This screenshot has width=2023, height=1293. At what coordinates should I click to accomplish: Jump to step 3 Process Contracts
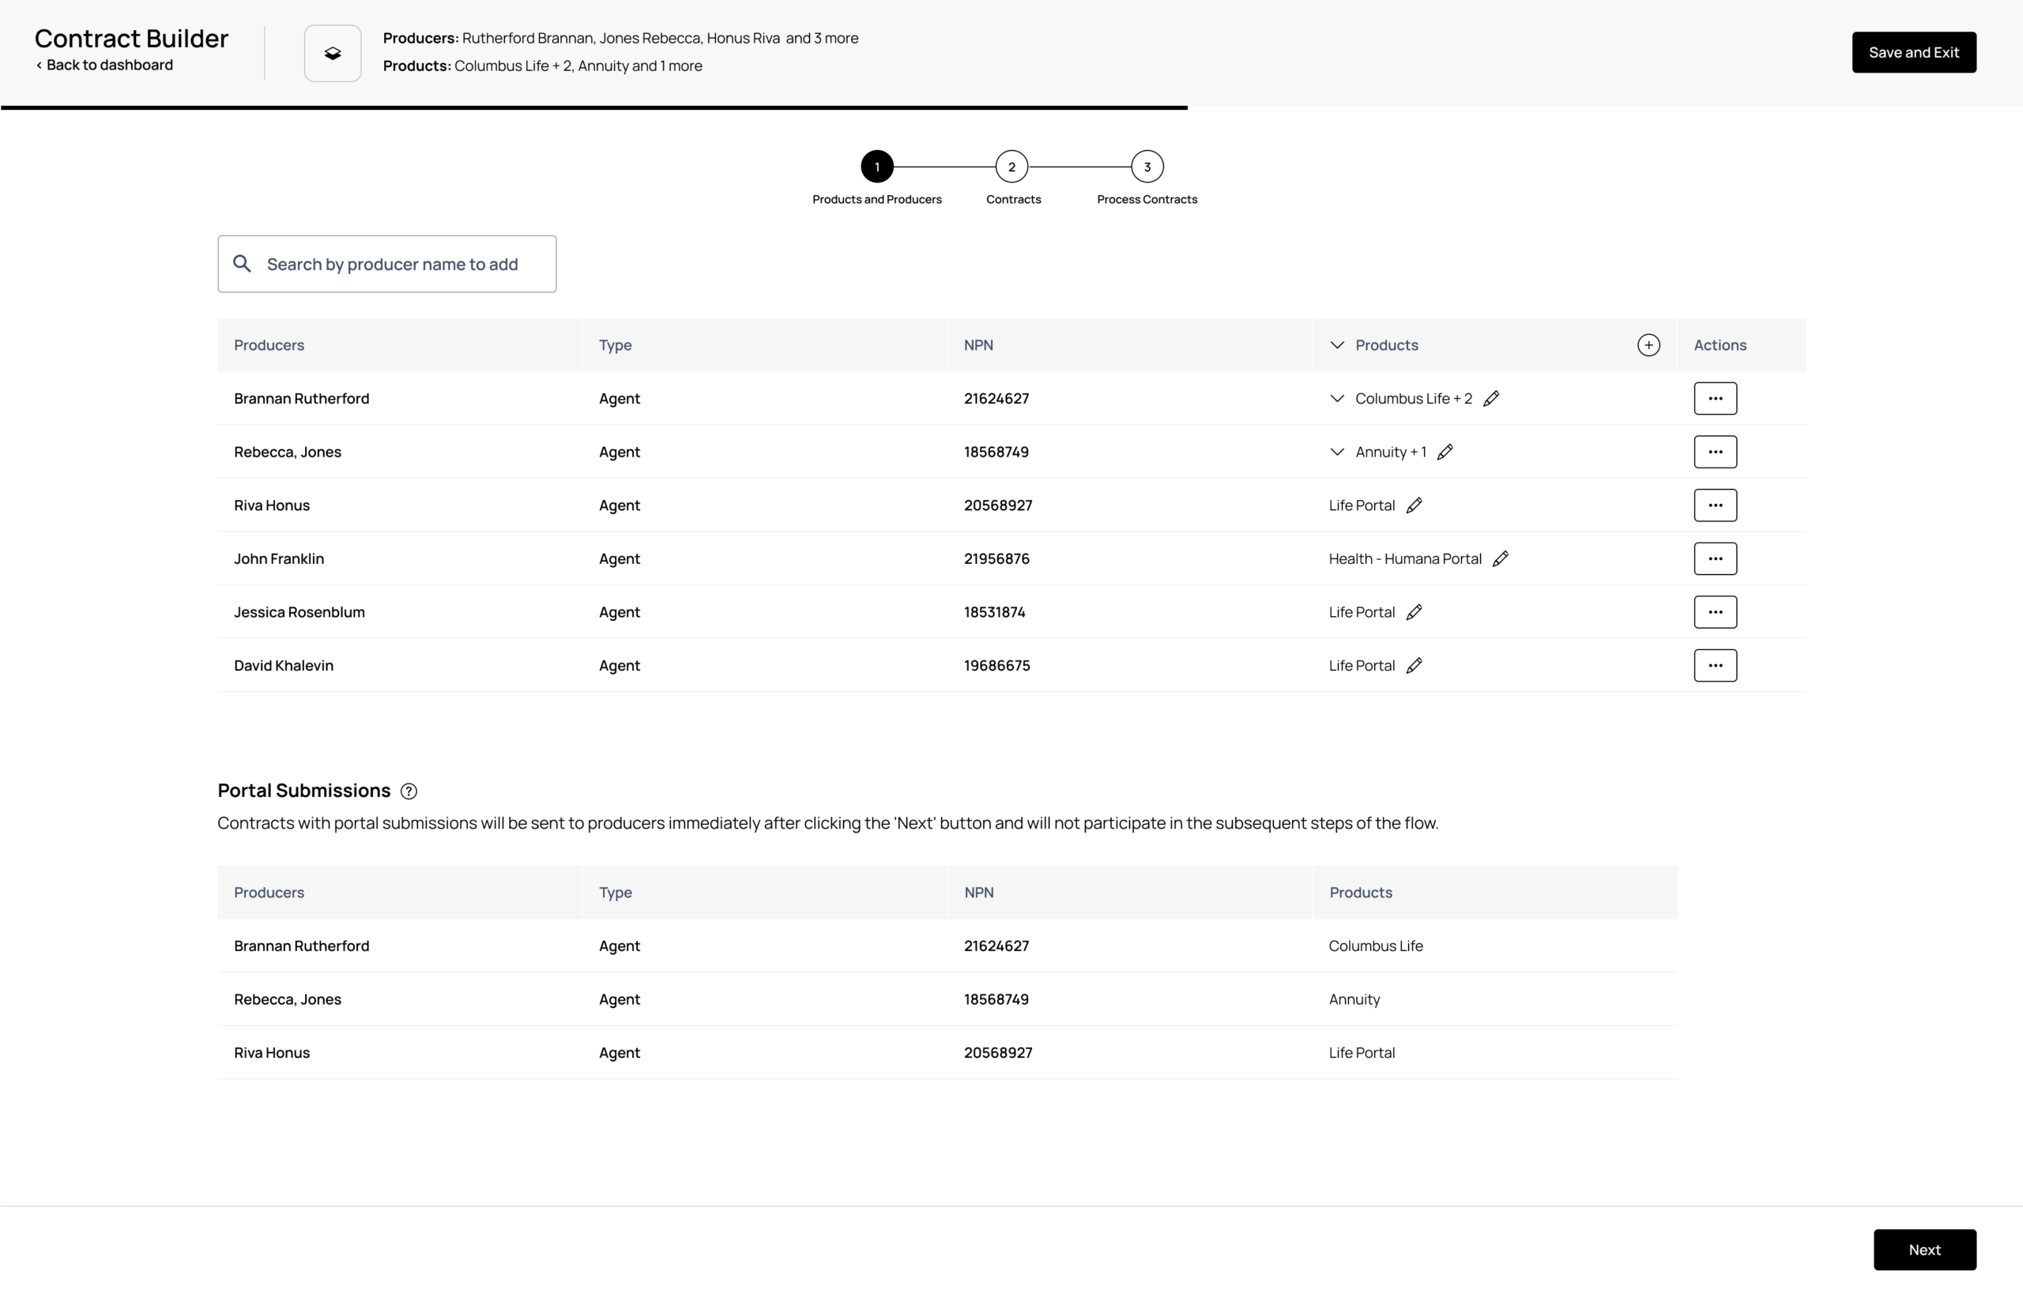coord(1147,167)
